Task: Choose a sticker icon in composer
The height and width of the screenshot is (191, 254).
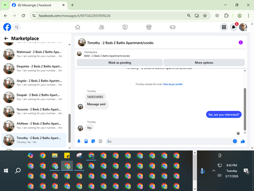Action: pos(93,141)
